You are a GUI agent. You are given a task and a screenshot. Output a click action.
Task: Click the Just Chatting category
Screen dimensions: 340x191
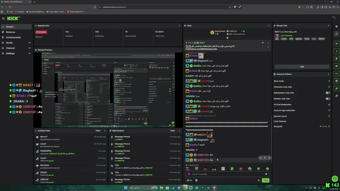286,36
